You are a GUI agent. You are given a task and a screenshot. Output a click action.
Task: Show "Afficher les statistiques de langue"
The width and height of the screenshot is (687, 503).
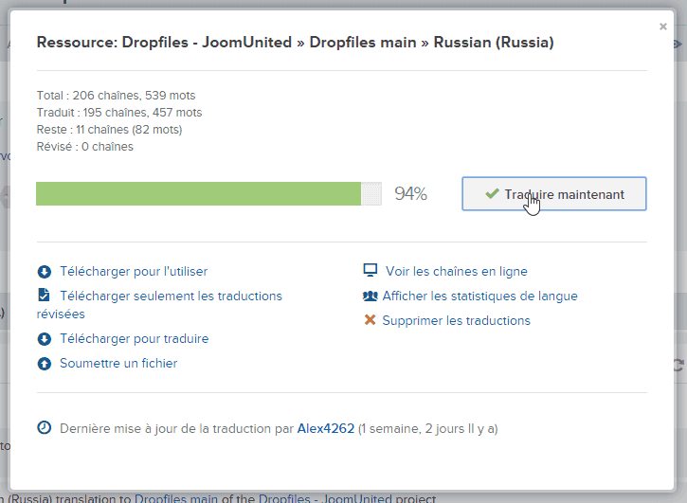coord(479,296)
